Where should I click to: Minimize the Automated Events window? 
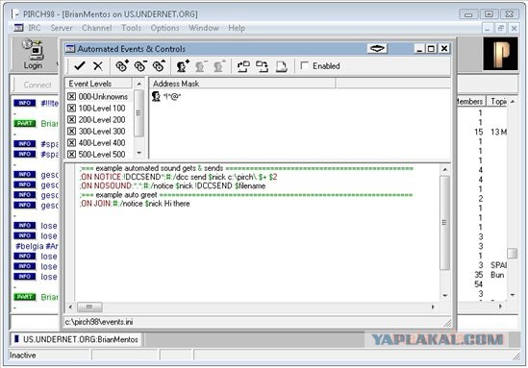coord(419,49)
